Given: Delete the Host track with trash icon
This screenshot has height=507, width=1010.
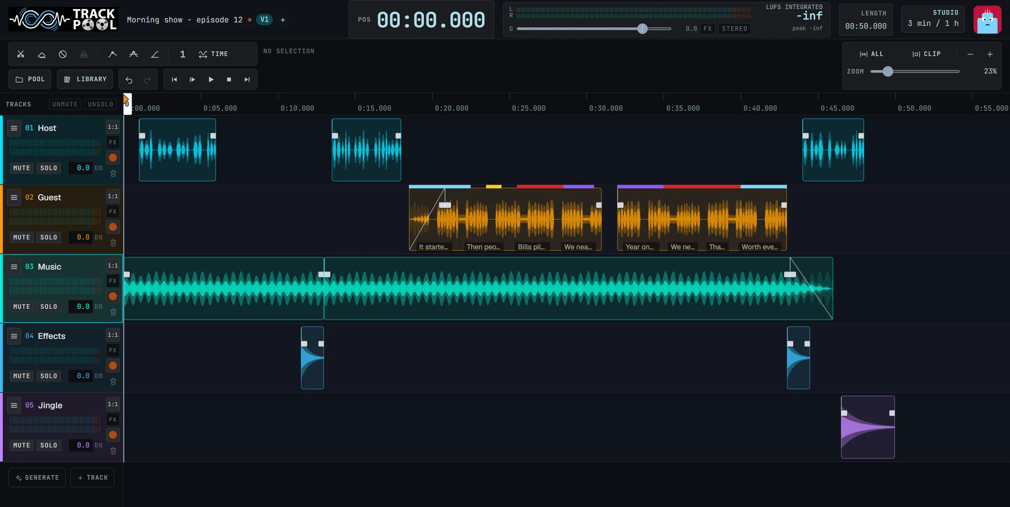Looking at the screenshot, I should (113, 173).
